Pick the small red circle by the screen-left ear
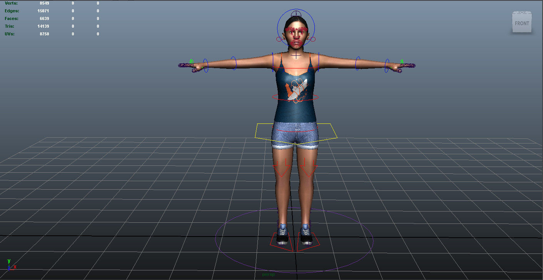 [279, 39]
